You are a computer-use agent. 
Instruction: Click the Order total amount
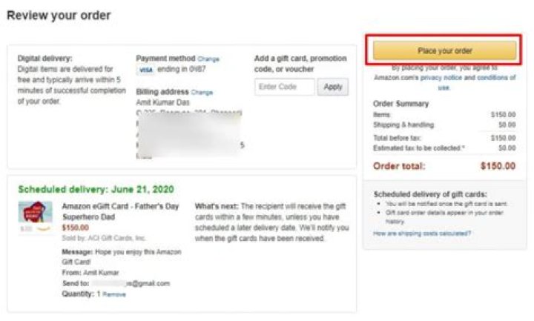coord(497,166)
